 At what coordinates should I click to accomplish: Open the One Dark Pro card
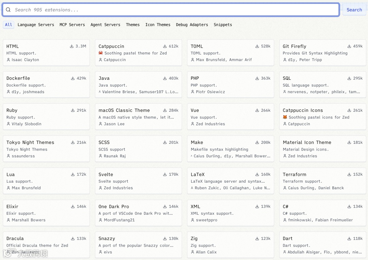point(138,213)
